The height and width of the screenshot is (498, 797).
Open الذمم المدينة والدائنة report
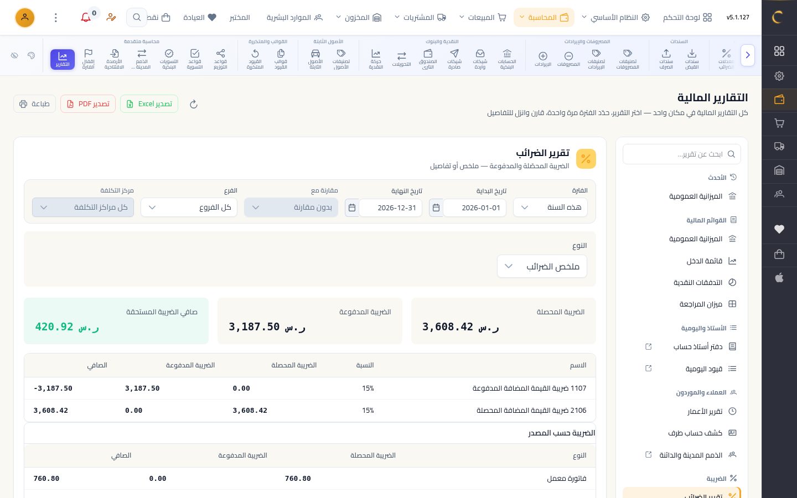pyautogui.click(x=682, y=455)
